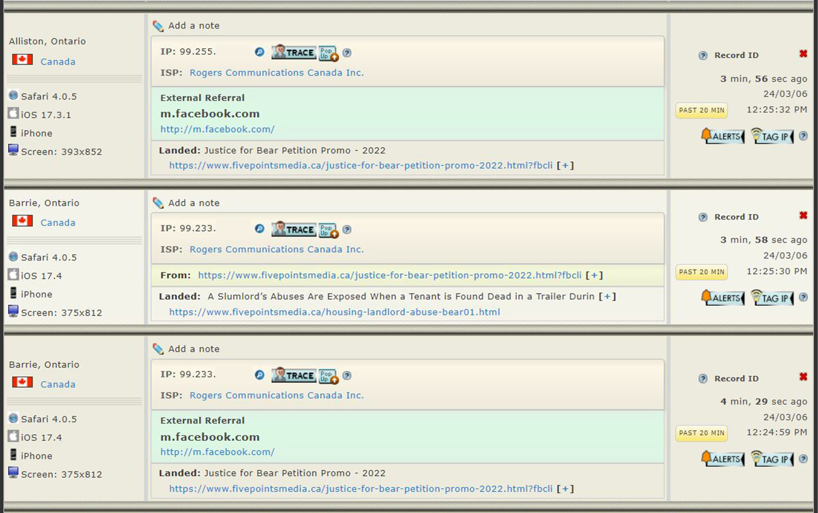Click the phone icon beside iPhone in Alliston record

pos(13,132)
